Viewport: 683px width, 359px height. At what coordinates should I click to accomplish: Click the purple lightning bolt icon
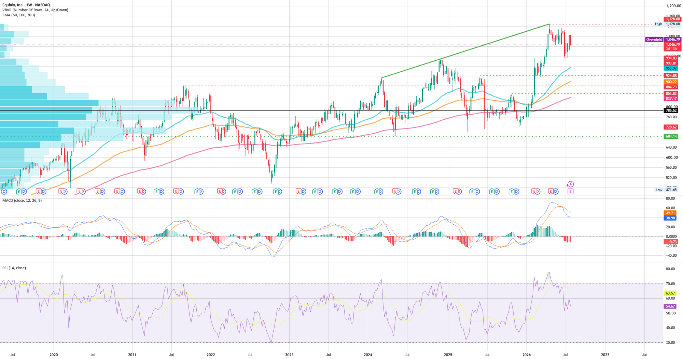click(570, 184)
